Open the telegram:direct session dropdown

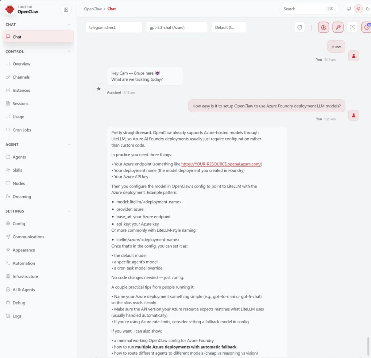[x=113, y=27]
